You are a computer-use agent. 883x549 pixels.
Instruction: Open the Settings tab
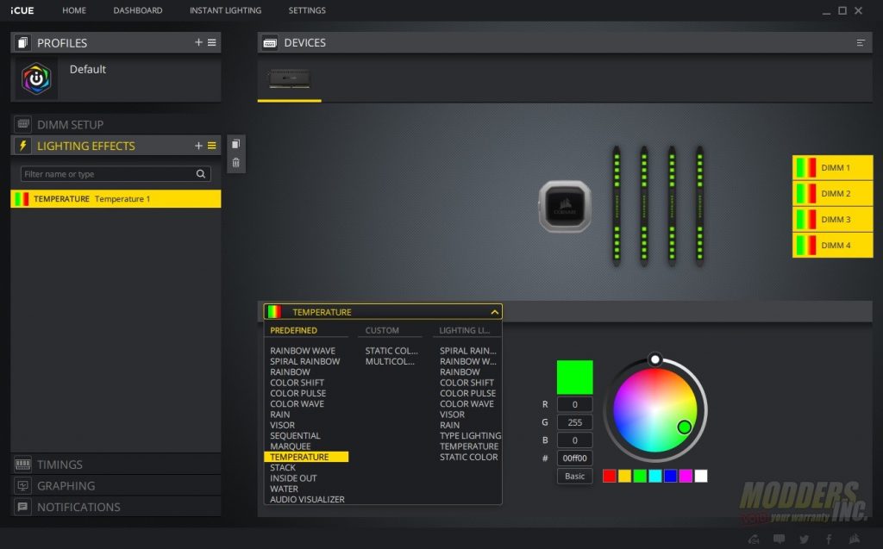(x=307, y=10)
